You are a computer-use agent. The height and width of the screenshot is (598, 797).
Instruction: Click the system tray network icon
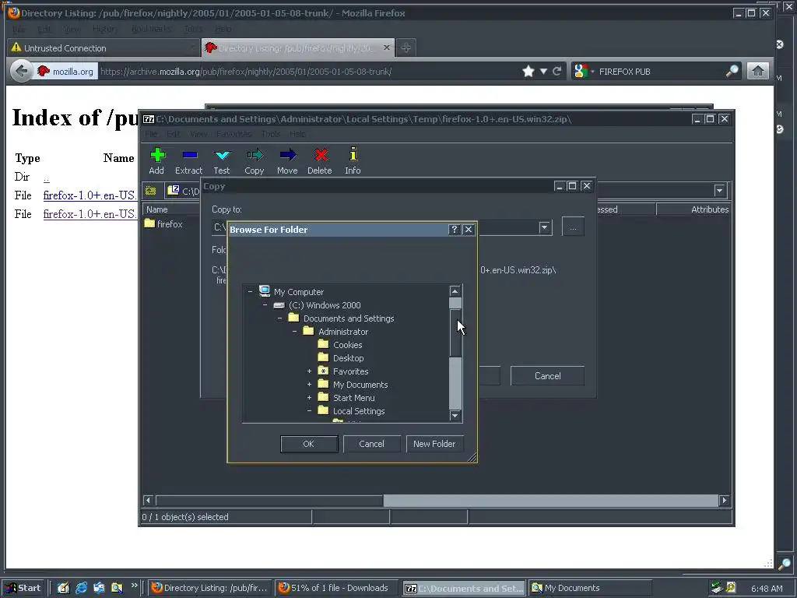[x=717, y=588]
